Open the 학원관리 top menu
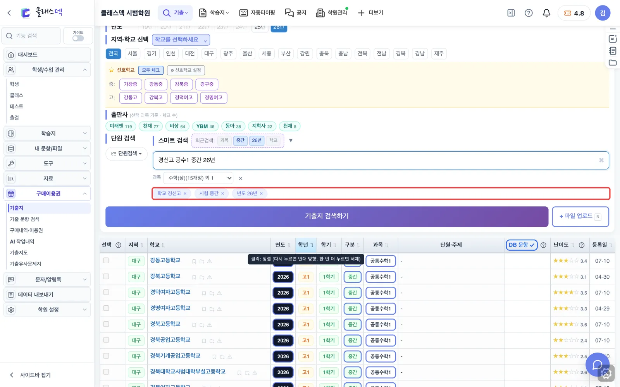The height and width of the screenshot is (387, 620). 332,13
